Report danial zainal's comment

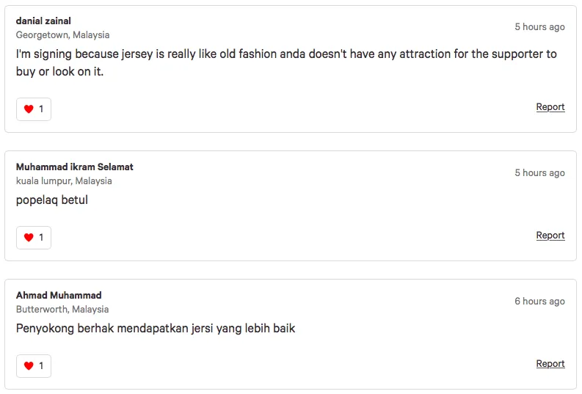coord(550,107)
